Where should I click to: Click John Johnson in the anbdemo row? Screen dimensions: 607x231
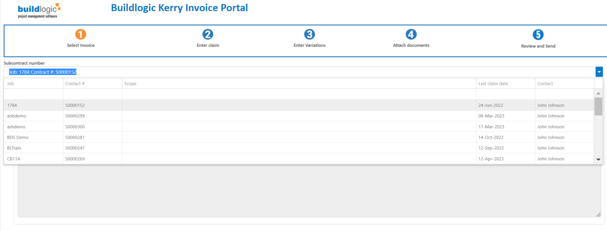point(551,116)
